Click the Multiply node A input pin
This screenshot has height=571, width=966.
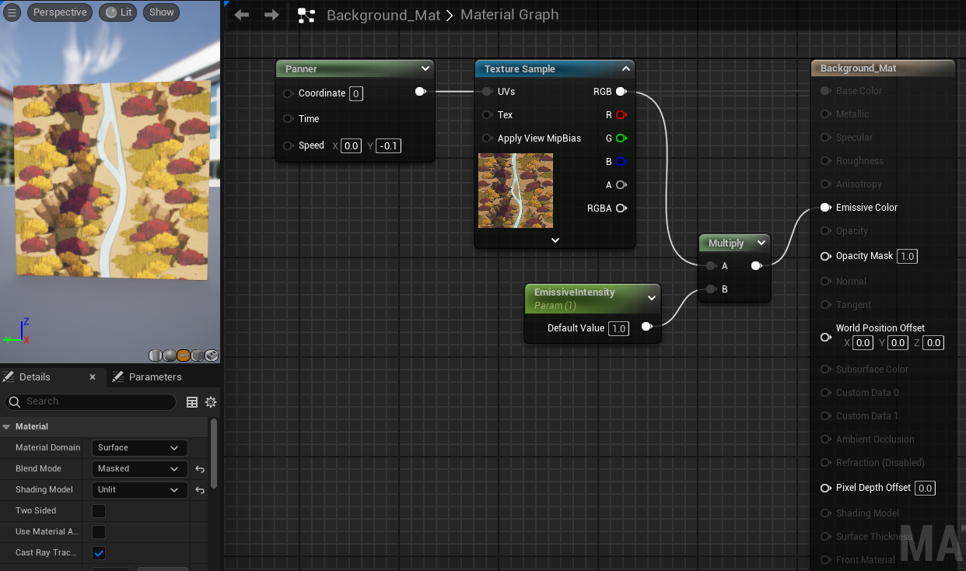click(x=710, y=266)
